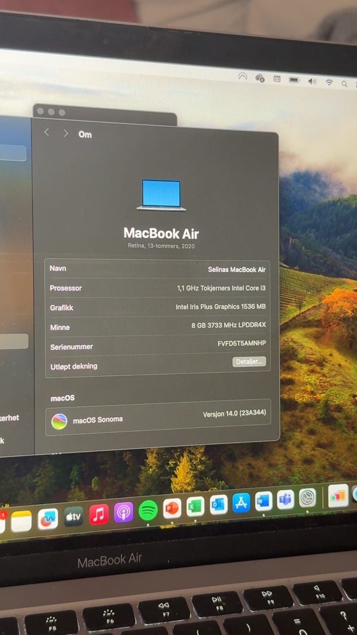357x635 pixels.
Task: Open System Settings from the Dock
Action: tap(307, 498)
